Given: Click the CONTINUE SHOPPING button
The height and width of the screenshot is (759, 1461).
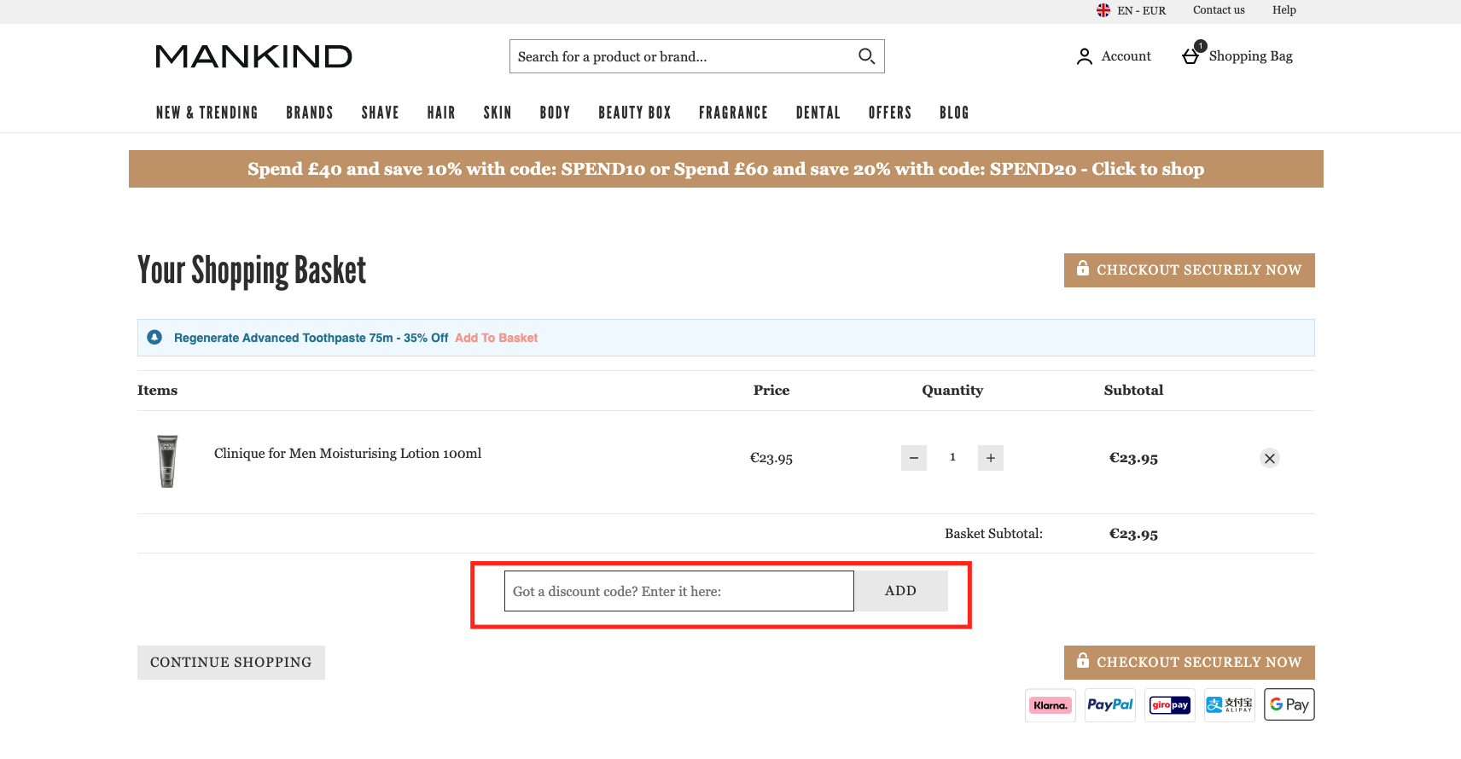Looking at the screenshot, I should [231, 663].
